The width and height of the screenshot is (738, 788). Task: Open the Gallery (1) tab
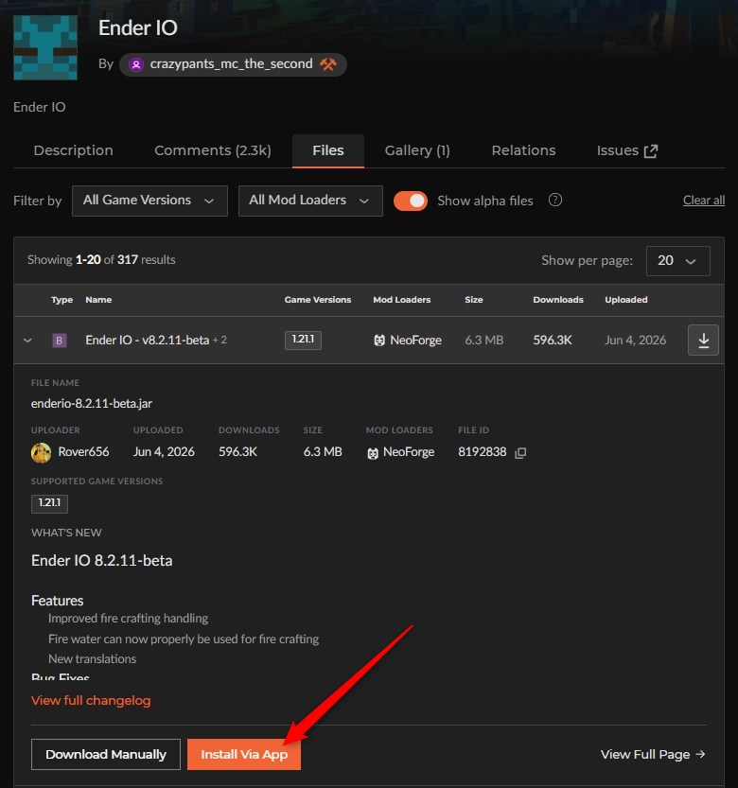tap(417, 150)
